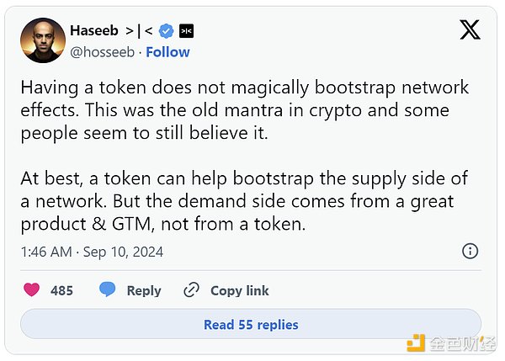Screen dimensions: 505x361
Task: Click the Haseeb display name
Action: click(x=93, y=31)
